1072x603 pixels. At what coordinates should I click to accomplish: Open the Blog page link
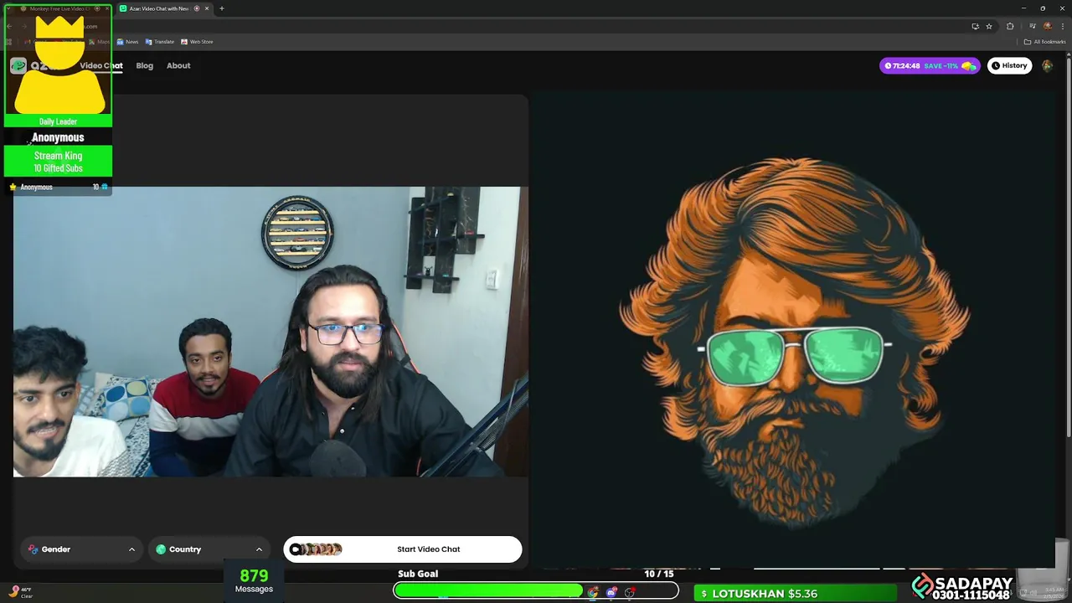point(145,65)
